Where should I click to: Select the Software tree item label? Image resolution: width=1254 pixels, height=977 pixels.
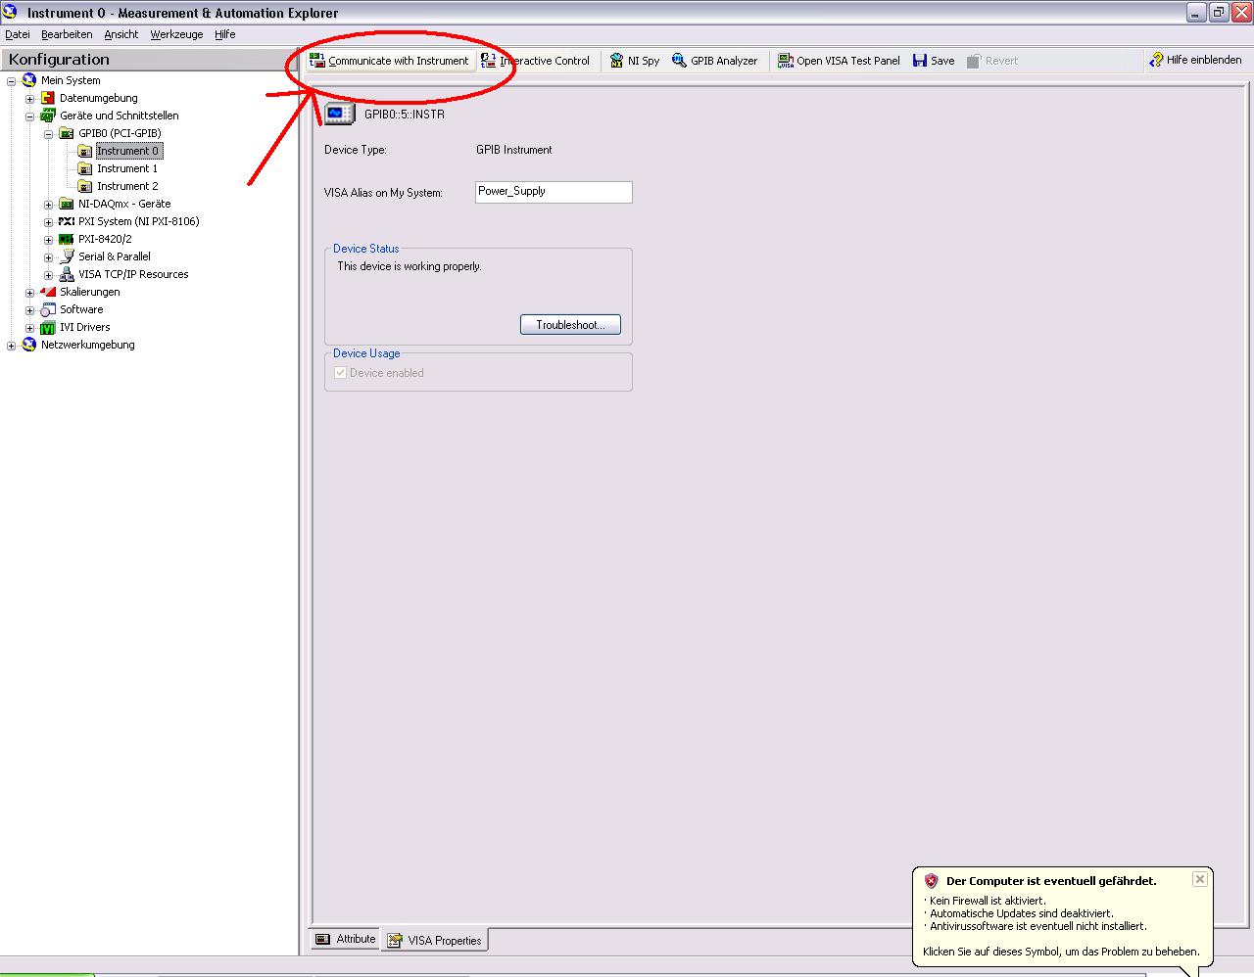[x=81, y=309]
